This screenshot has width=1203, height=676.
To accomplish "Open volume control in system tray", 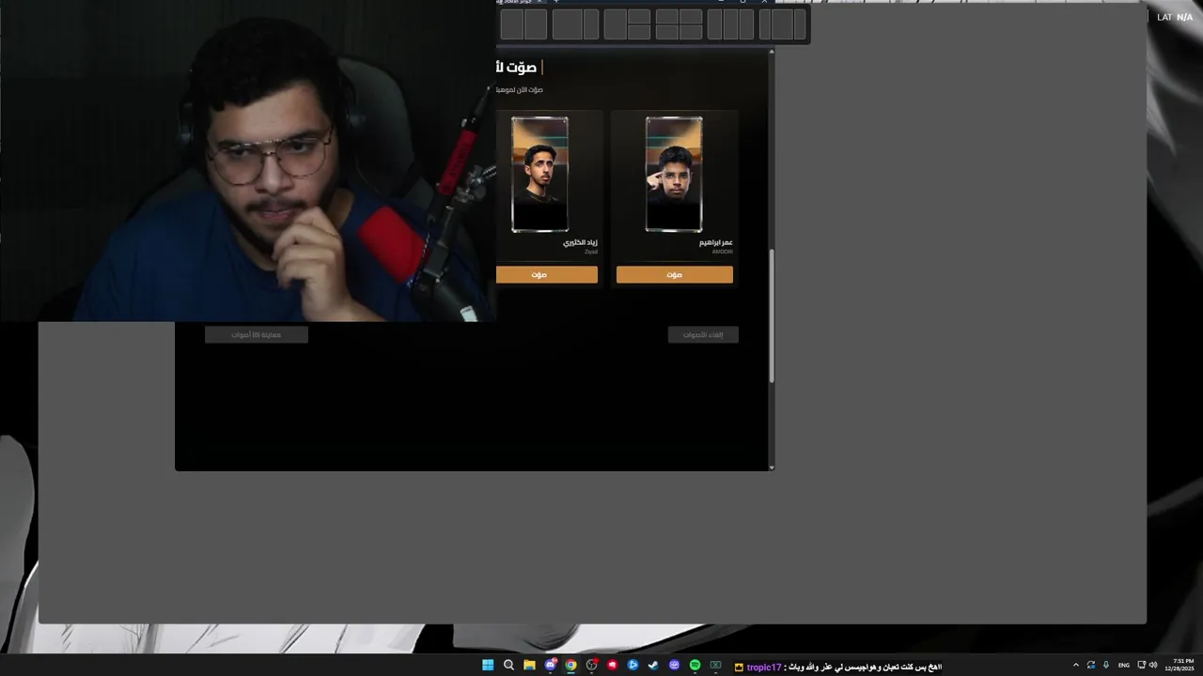I will pyautogui.click(x=1153, y=666).
